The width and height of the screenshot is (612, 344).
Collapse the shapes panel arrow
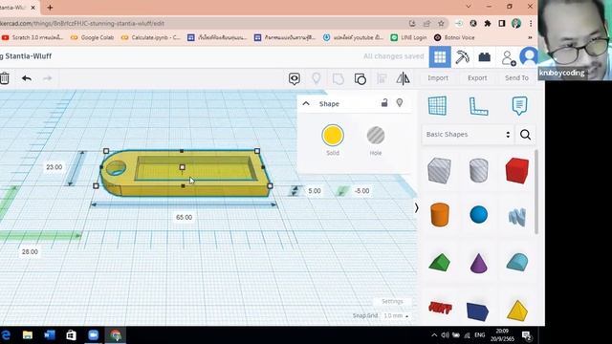coord(416,208)
